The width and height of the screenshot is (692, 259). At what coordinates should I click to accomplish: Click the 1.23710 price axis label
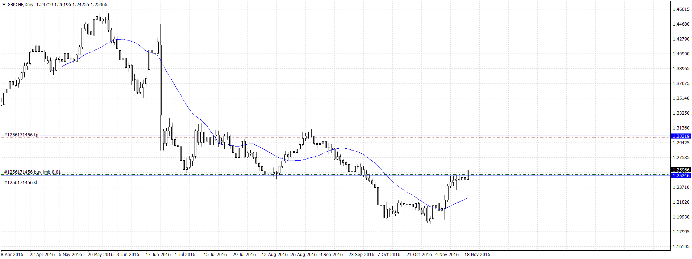pyautogui.click(x=681, y=187)
